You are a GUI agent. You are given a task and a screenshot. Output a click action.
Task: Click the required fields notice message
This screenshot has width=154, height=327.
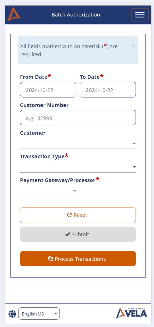click(x=69, y=50)
